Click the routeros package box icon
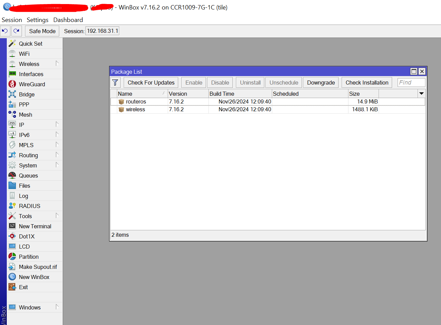 point(121,101)
